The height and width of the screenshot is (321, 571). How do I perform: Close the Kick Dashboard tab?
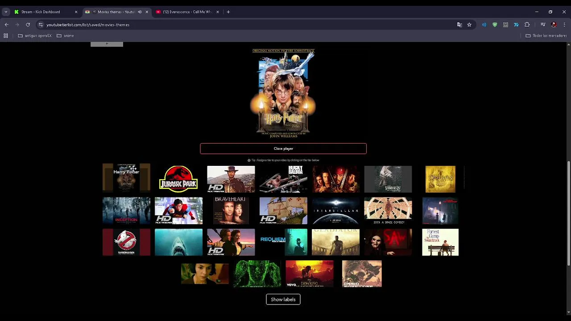[x=76, y=12]
